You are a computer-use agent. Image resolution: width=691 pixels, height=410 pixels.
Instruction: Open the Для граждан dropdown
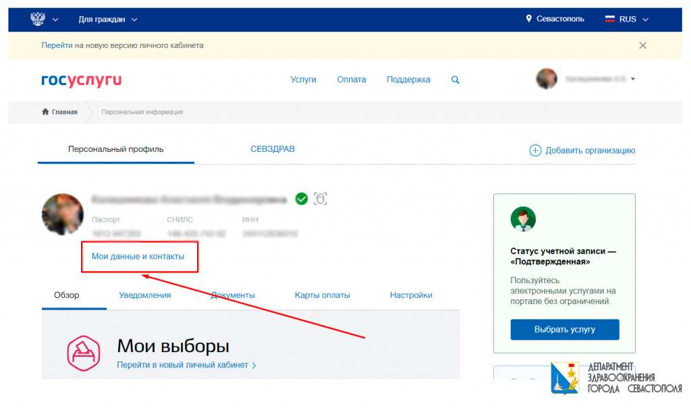tap(108, 20)
